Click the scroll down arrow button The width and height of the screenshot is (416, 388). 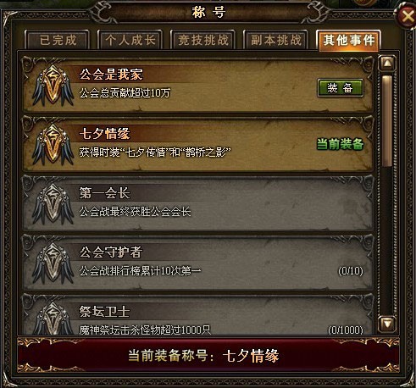[x=387, y=324]
